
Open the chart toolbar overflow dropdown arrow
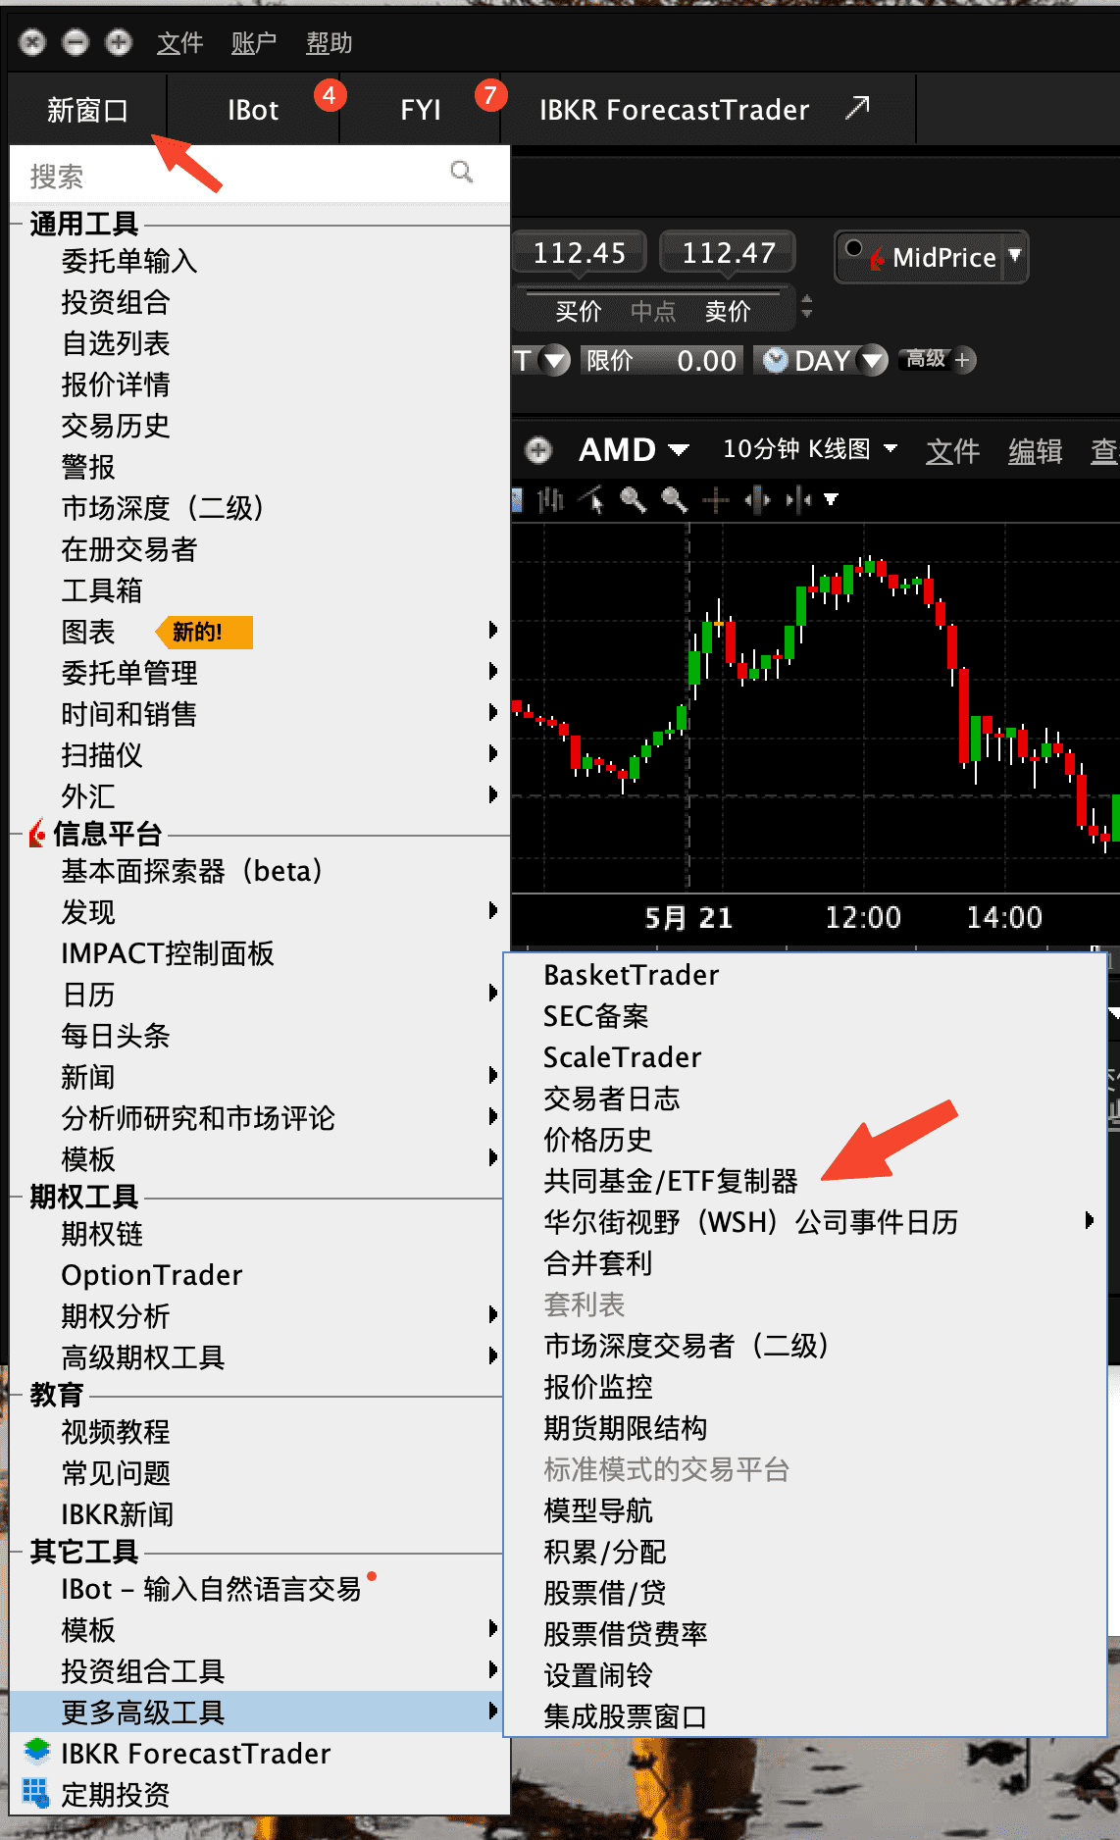pyautogui.click(x=831, y=500)
